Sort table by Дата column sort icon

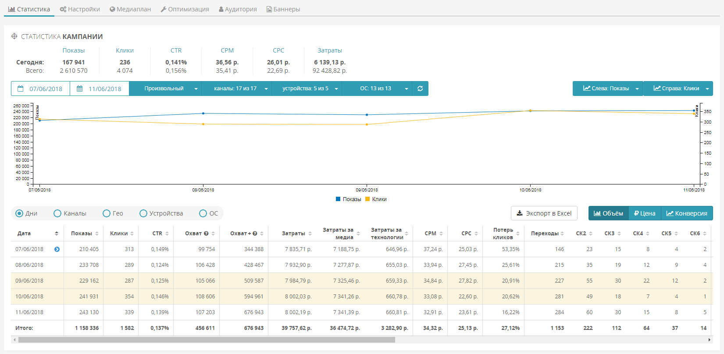pos(57,234)
